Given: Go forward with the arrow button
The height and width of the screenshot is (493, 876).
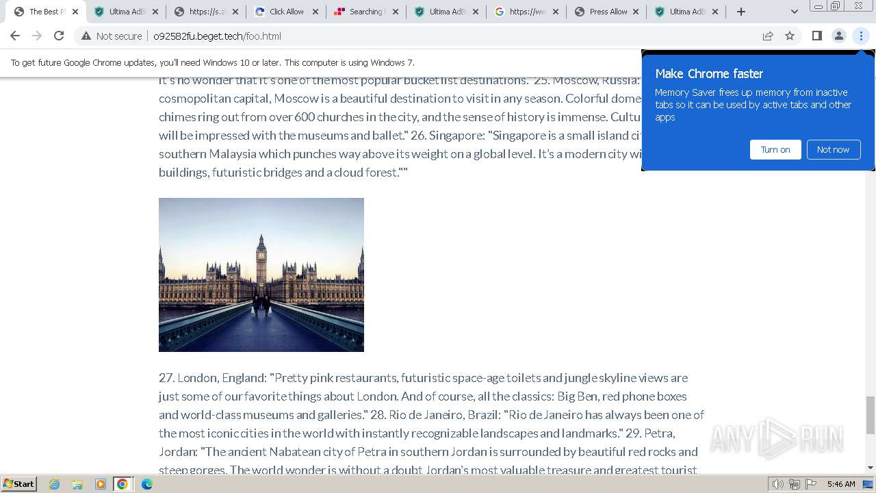Looking at the screenshot, I should [37, 36].
